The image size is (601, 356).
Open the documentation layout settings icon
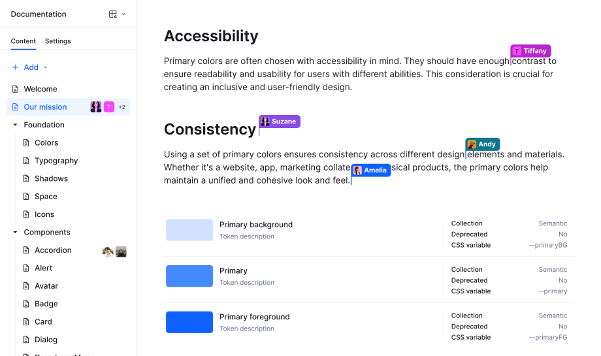(x=112, y=14)
